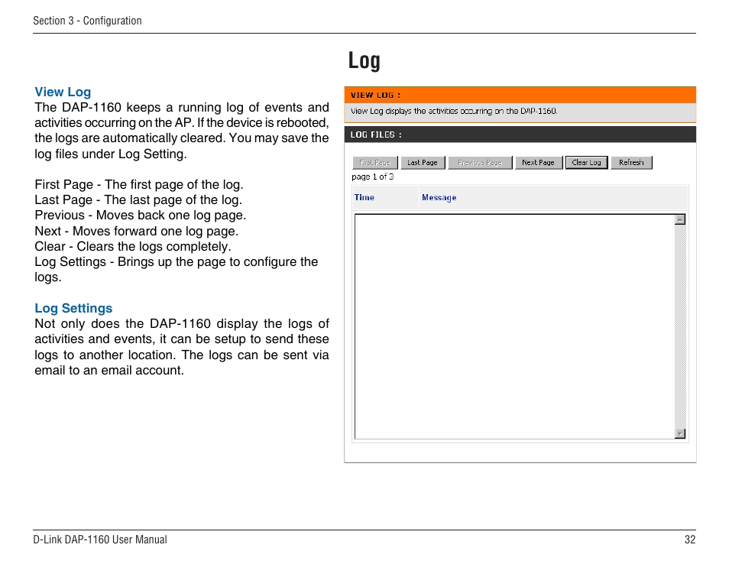Refresh the log view
This screenshot has height=564, width=729.
point(631,163)
